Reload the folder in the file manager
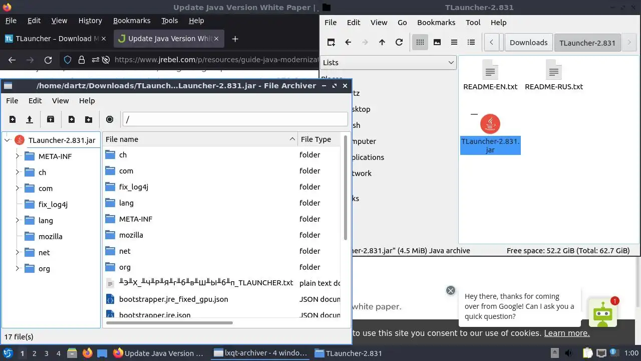This screenshot has width=641, height=361. [x=399, y=42]
